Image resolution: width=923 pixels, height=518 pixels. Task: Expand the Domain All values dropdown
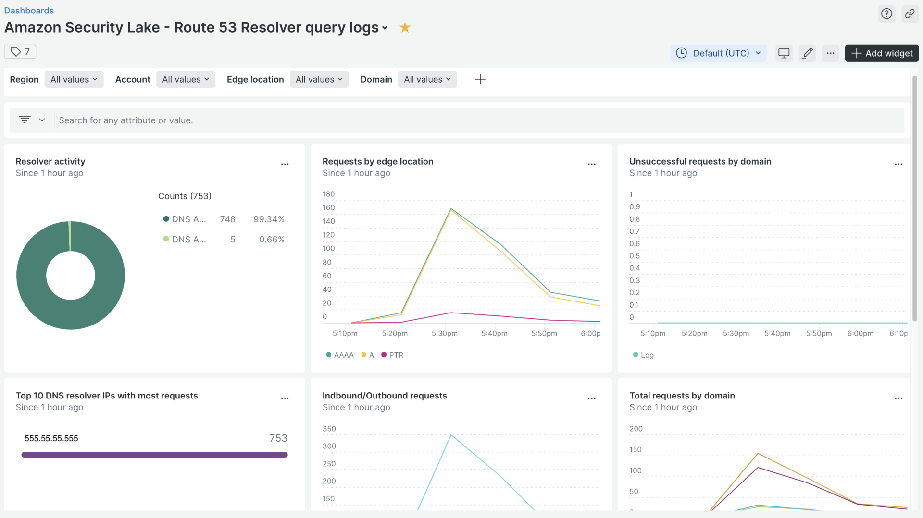point(427,79)
